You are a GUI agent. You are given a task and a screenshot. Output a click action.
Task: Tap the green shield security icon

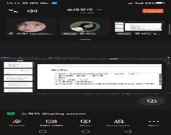11,114
